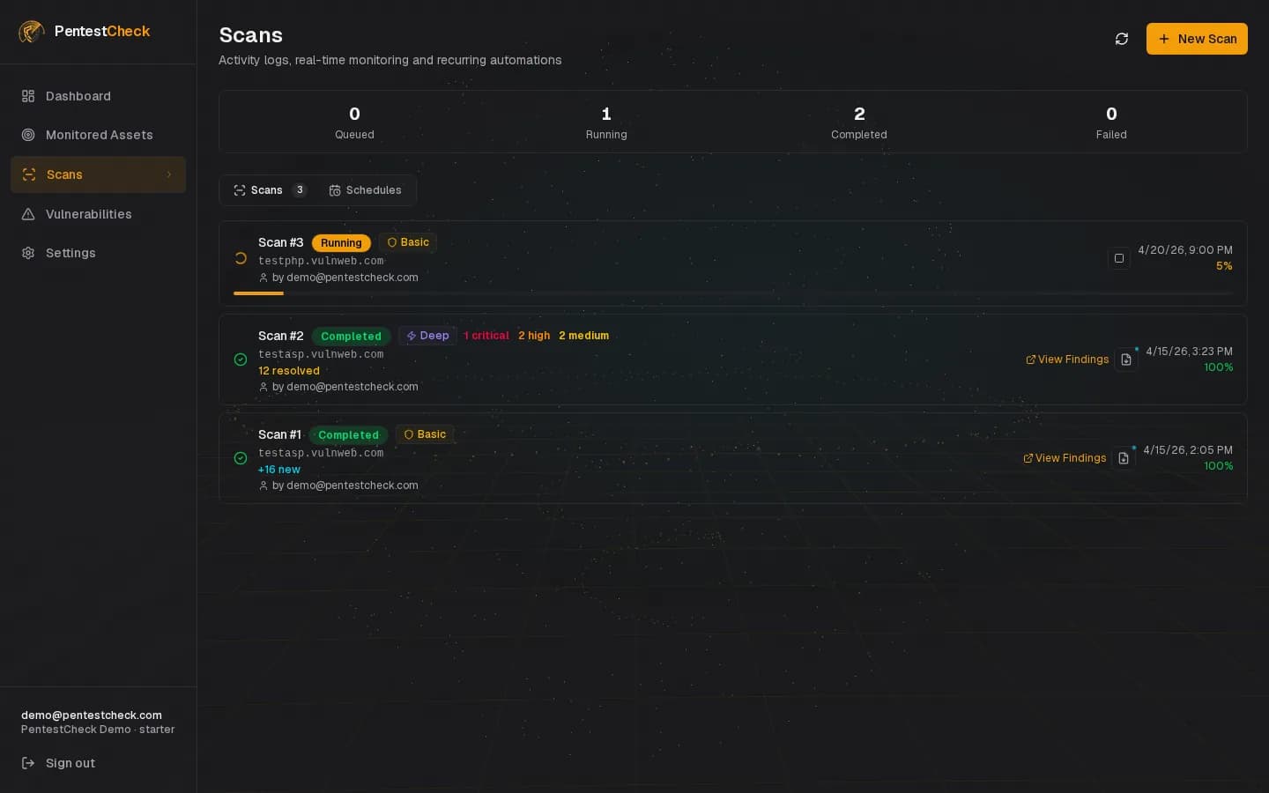The width and height of the screenshot is (1269, 793).
Task: Select target testphp.vulnweb.com
Action: tap(321, 261)
